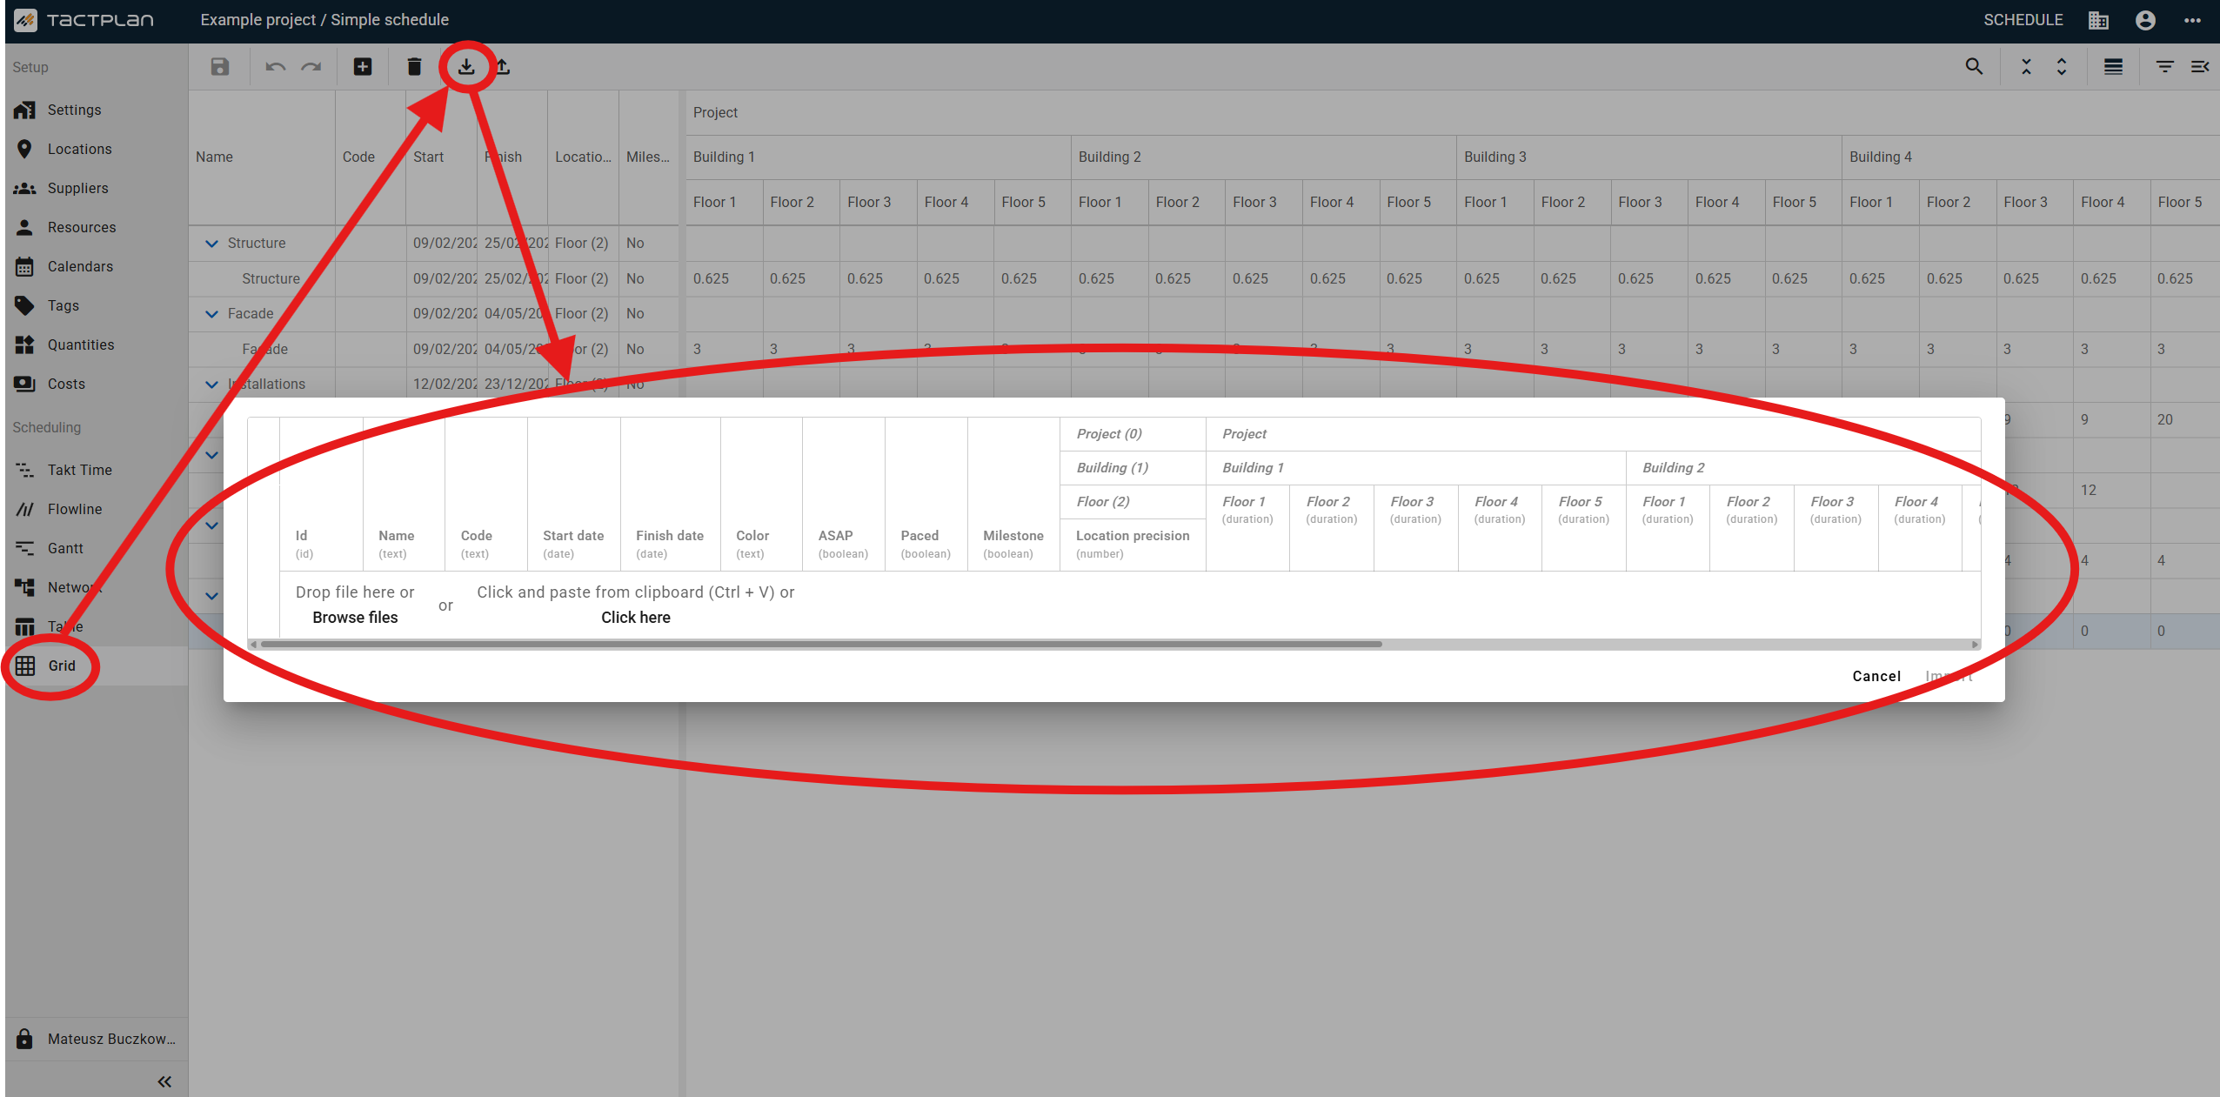Screen dimensions: 2220x1097
Task: Open the company building icon
Action: pyautogui.click(x=2098, y=20)
